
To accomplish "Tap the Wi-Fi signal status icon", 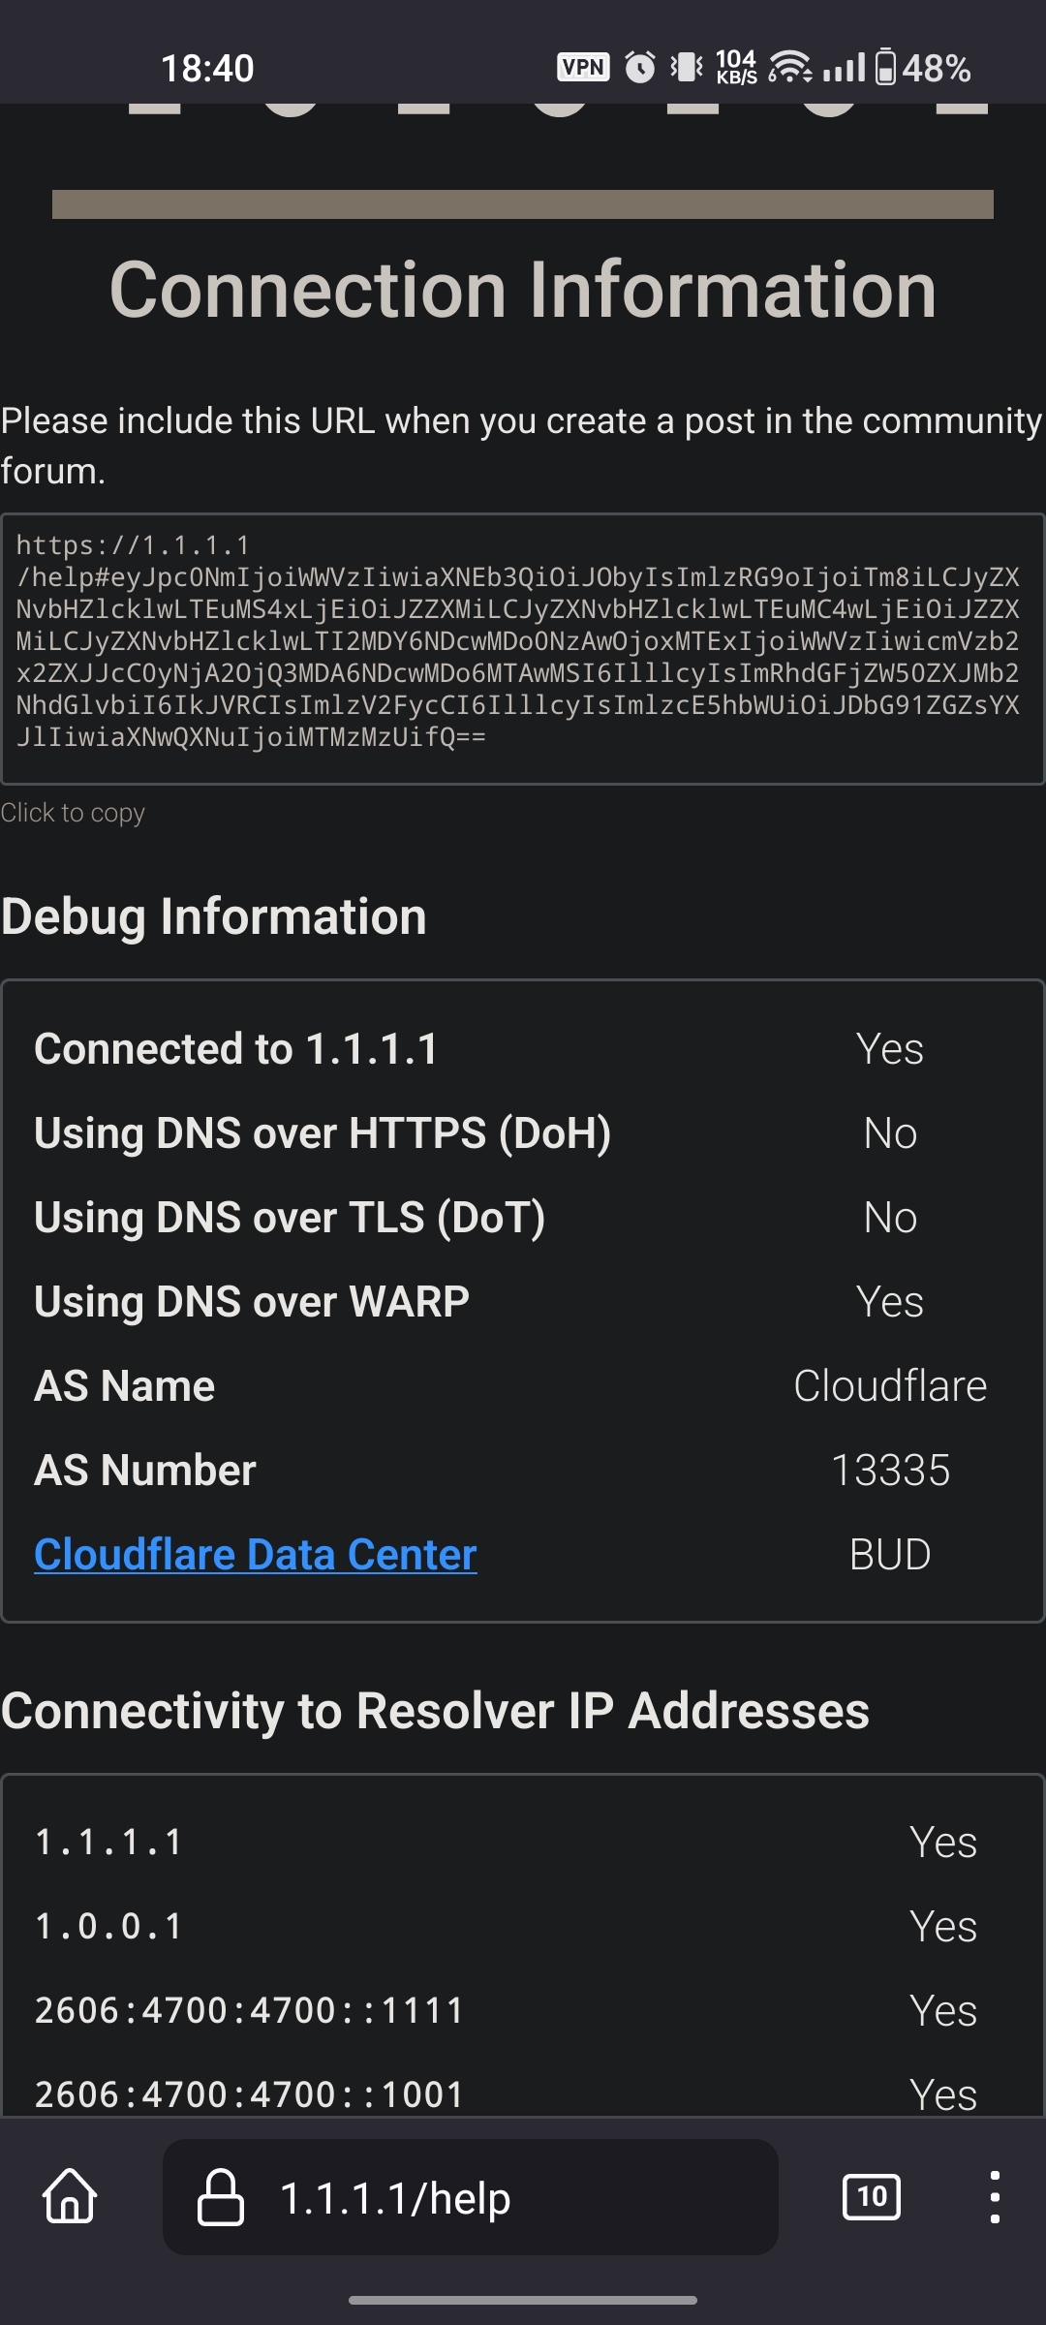I will click(x=790, y=67).
